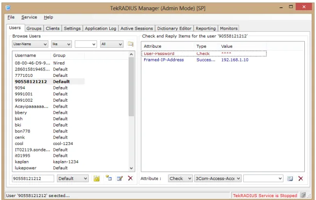Open the Dictionary Editor tab
Viewport: 316px width, 200px height.
[x=174, y=28]
